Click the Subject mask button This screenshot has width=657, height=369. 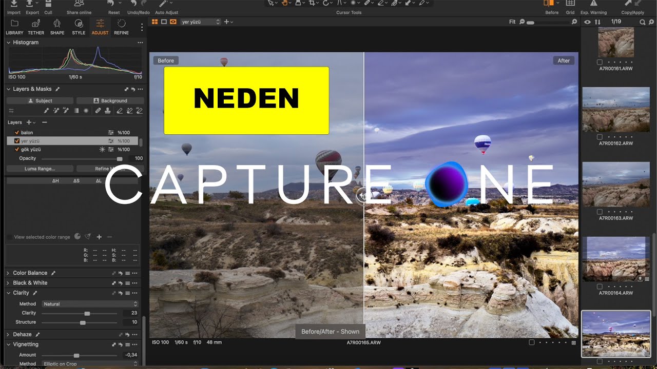tap(40, 100)
